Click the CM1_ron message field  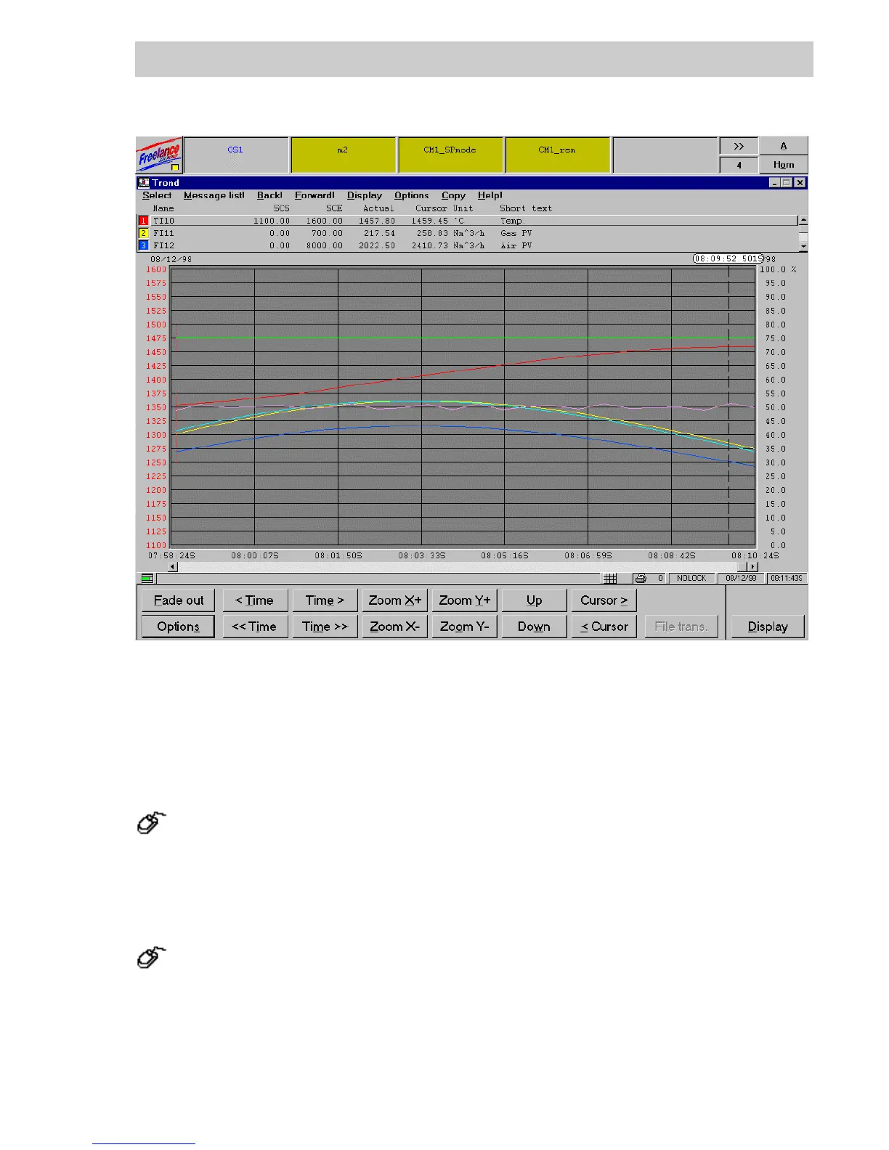(557, 155)
